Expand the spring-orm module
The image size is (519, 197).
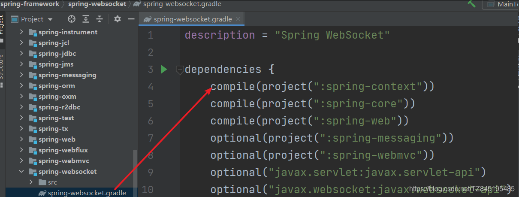pos(21,86)
